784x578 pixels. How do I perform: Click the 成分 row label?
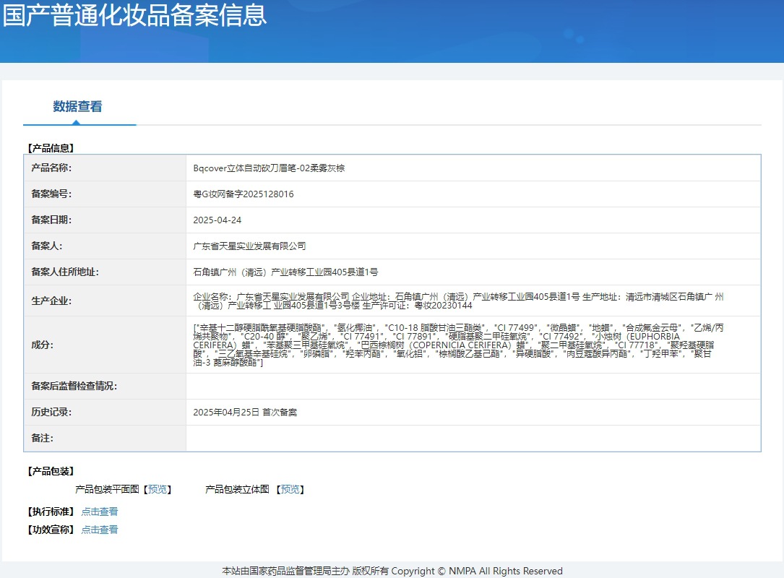pos(43,345)
